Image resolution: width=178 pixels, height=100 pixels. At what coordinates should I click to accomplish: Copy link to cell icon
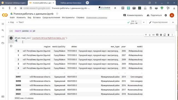coord(153,35)
